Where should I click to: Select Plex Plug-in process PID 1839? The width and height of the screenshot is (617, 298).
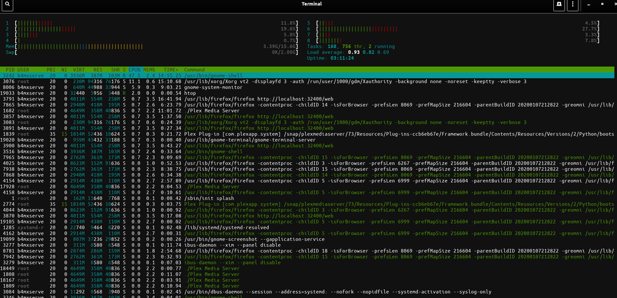pos(308,134)
